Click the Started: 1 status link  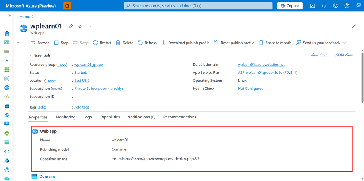(x=82, y=72)
